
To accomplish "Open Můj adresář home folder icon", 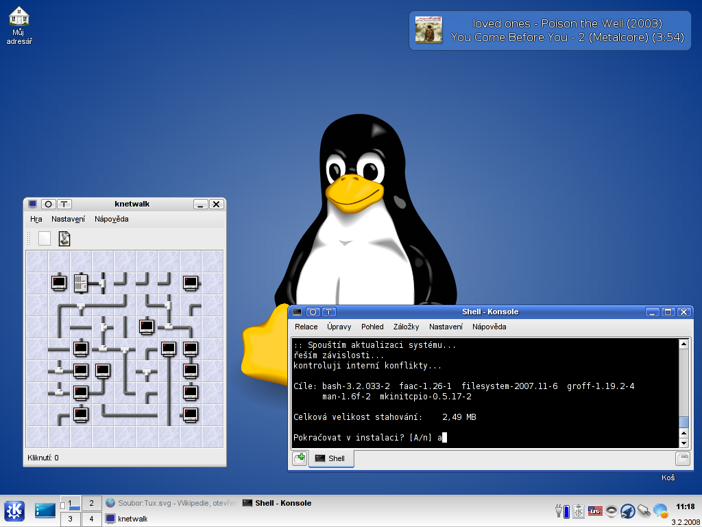I will click(20, 16).
